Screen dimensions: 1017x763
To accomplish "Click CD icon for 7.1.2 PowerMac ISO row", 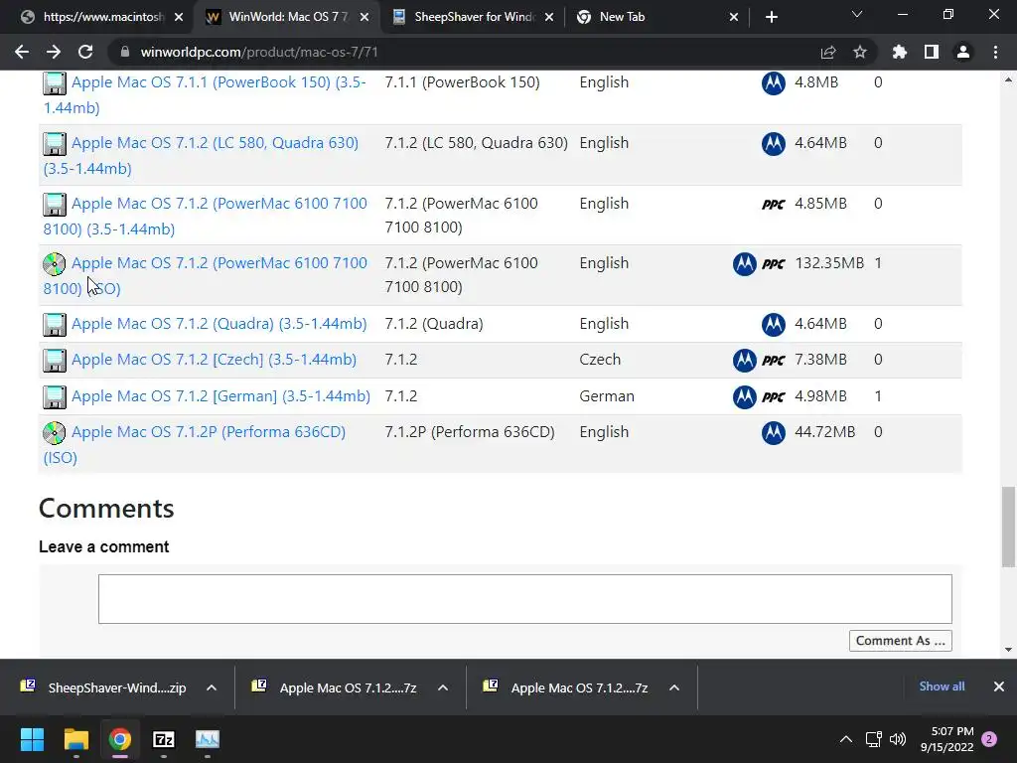I will [x=55, y=264].
